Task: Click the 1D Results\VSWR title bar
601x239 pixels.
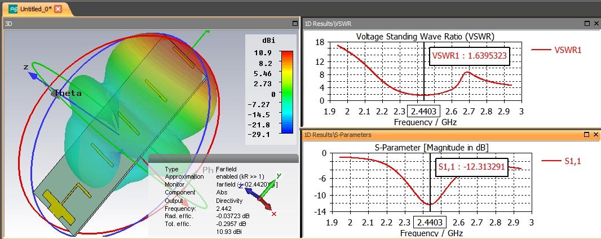Action: (x=451, y=23)
